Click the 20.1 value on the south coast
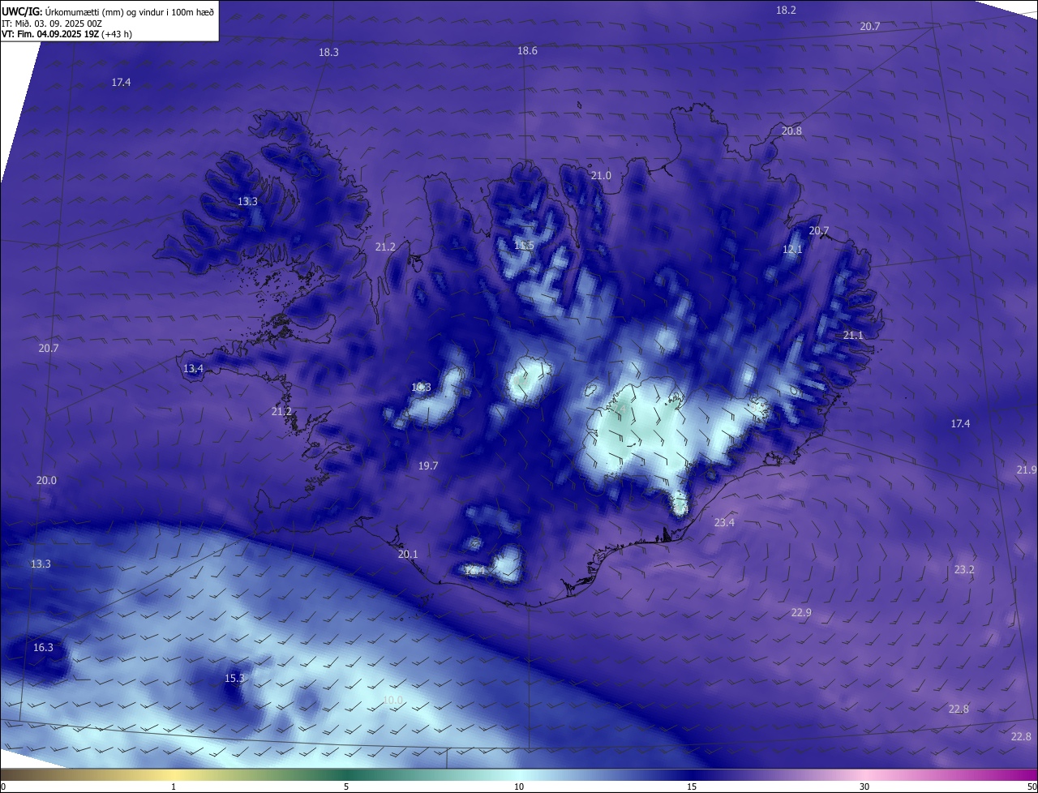Viewport: 1038px width, 793px height. tap(408, 555)
